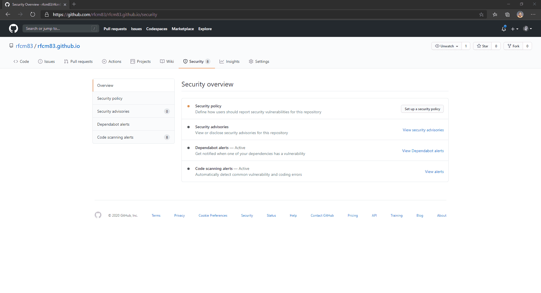Open the browser favorites list icon
541x293 pixels.
click(495, 14)
